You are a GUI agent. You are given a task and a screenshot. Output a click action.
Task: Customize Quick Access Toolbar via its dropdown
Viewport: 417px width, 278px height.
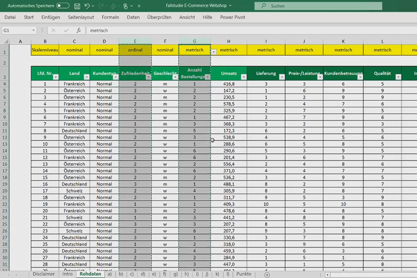coord(139,6)
